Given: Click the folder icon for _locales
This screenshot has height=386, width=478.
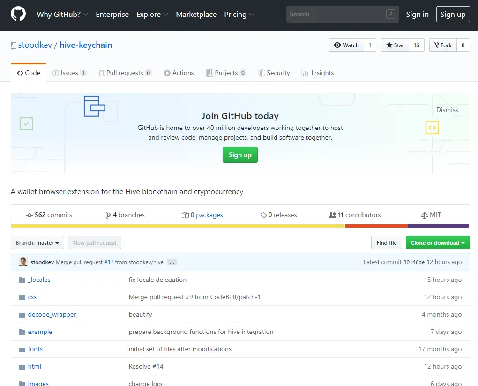Looking at the screenshot, I should (x=22, y=280).
